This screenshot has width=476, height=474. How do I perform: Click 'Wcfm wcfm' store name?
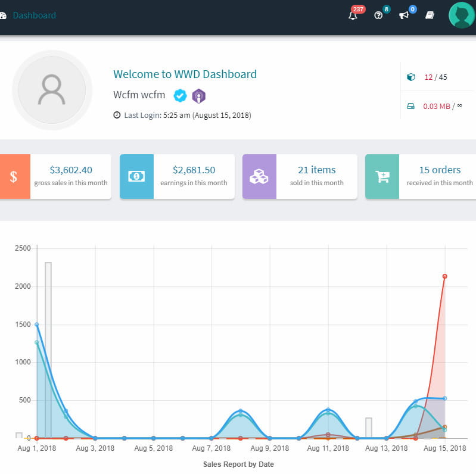coord(139,95)
